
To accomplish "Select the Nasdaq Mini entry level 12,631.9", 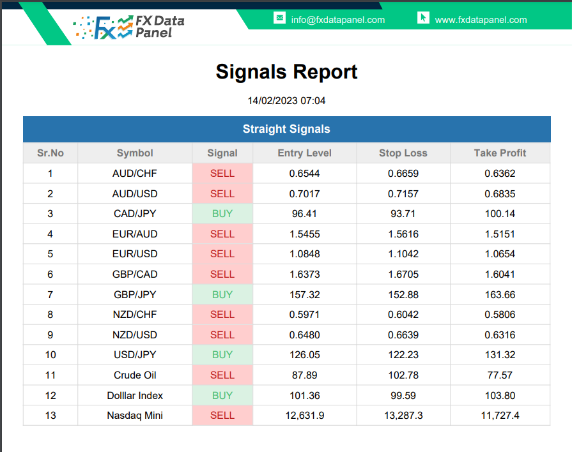I will click(305, 416).
